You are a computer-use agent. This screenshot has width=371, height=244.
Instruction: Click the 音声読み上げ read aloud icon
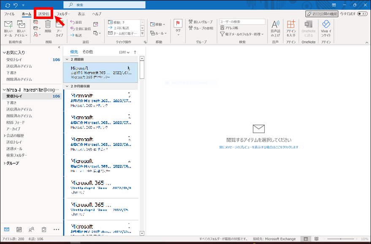tap(275, 28)
